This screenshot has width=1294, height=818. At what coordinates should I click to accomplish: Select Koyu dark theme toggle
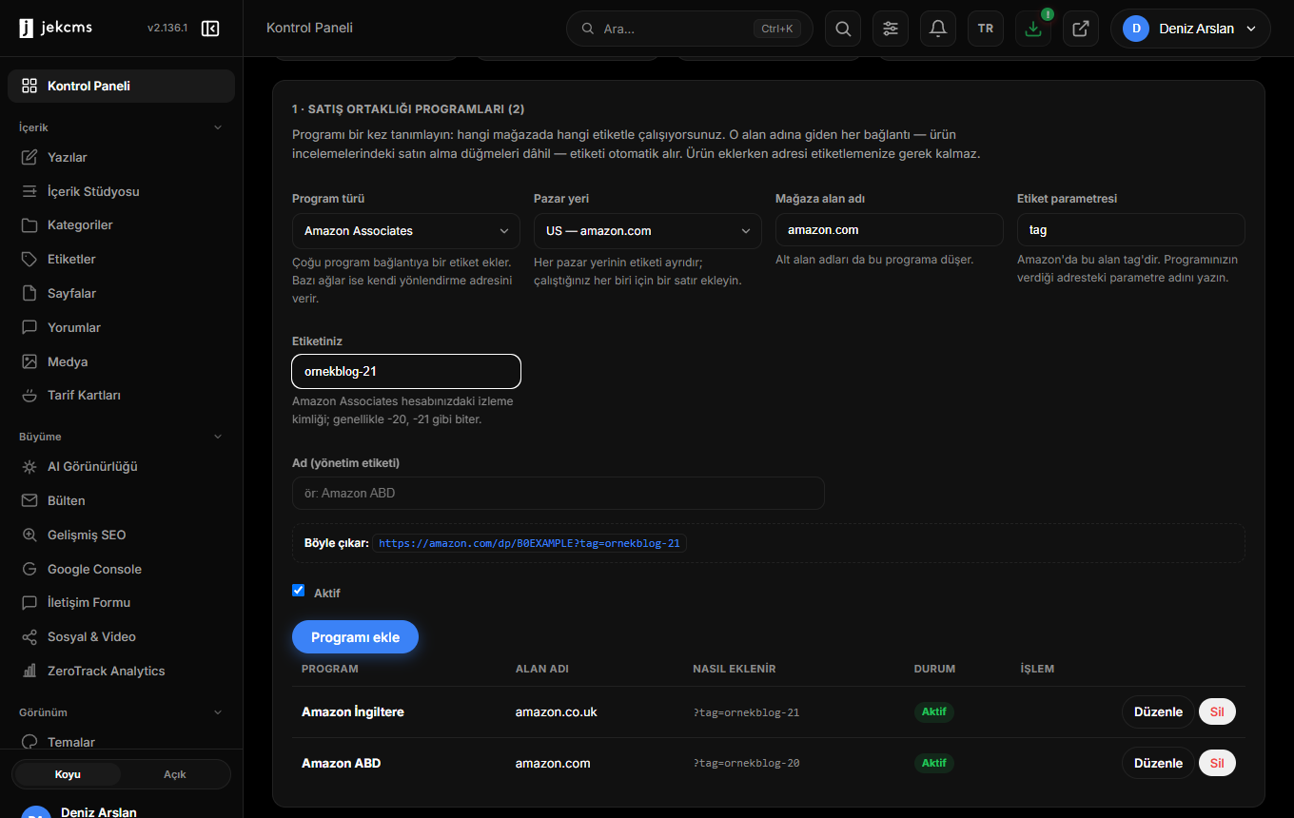68,774
